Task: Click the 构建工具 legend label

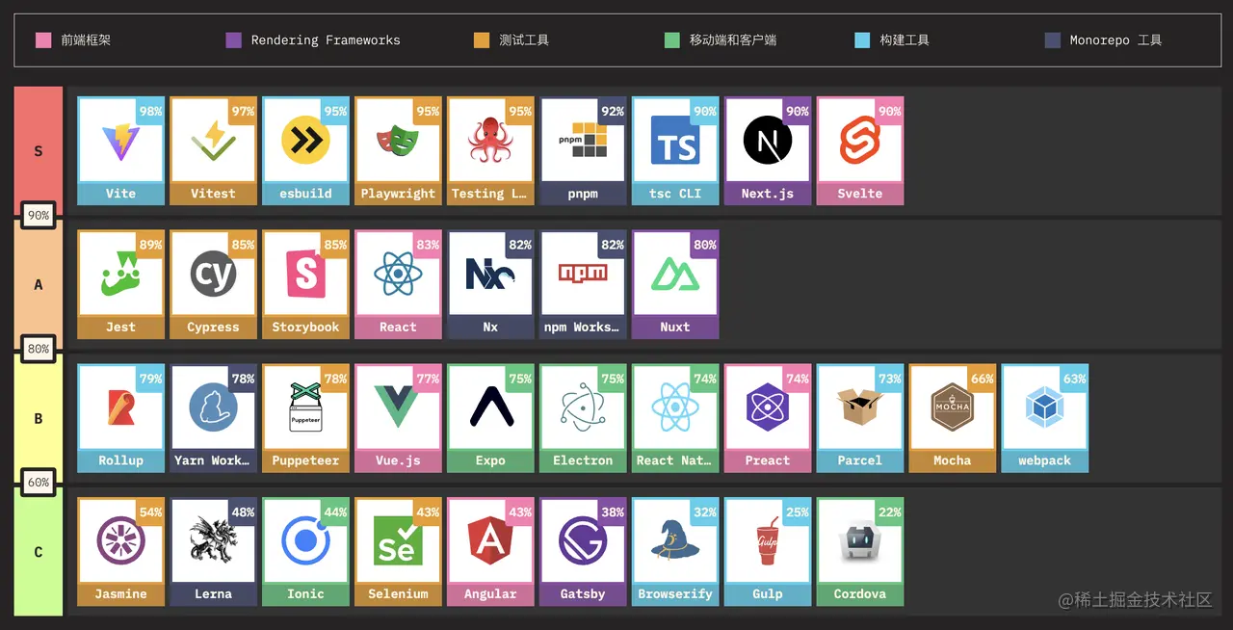Action: pos(905,40)
